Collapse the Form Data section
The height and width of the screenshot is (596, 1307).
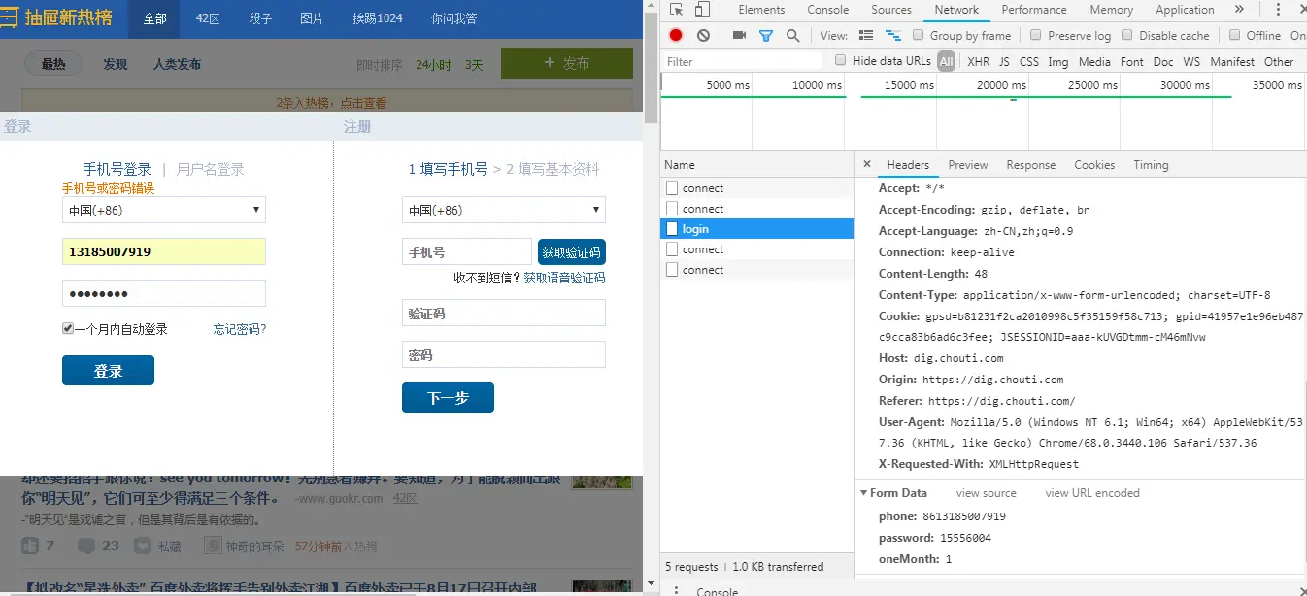point(864,493)
